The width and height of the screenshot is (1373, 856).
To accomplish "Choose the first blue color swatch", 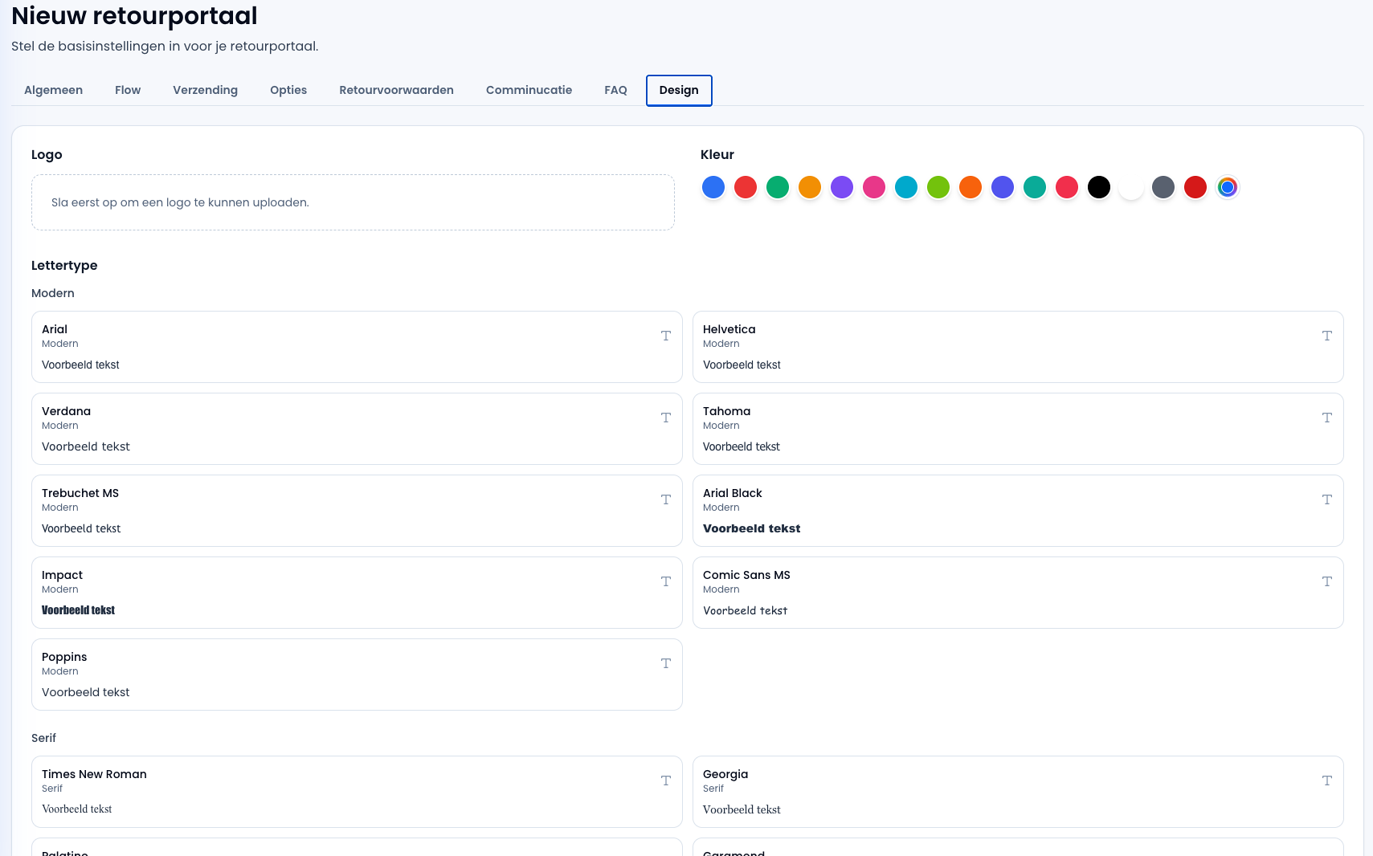I will 713,187.
